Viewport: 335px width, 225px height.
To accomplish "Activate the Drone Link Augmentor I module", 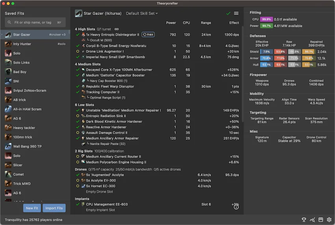I will click(78, 52).
